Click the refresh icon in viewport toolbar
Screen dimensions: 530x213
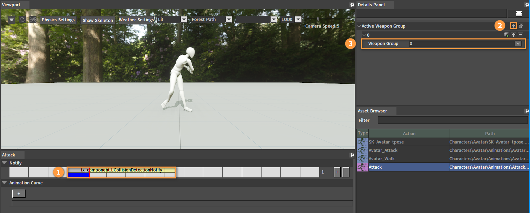click(x=22, y=20)
